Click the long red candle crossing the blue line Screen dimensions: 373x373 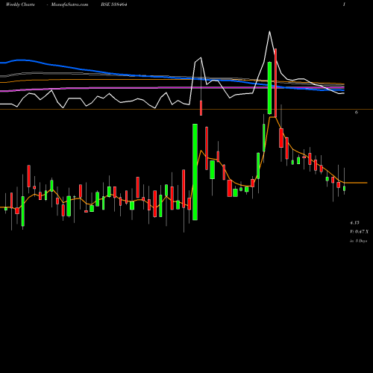275,83
